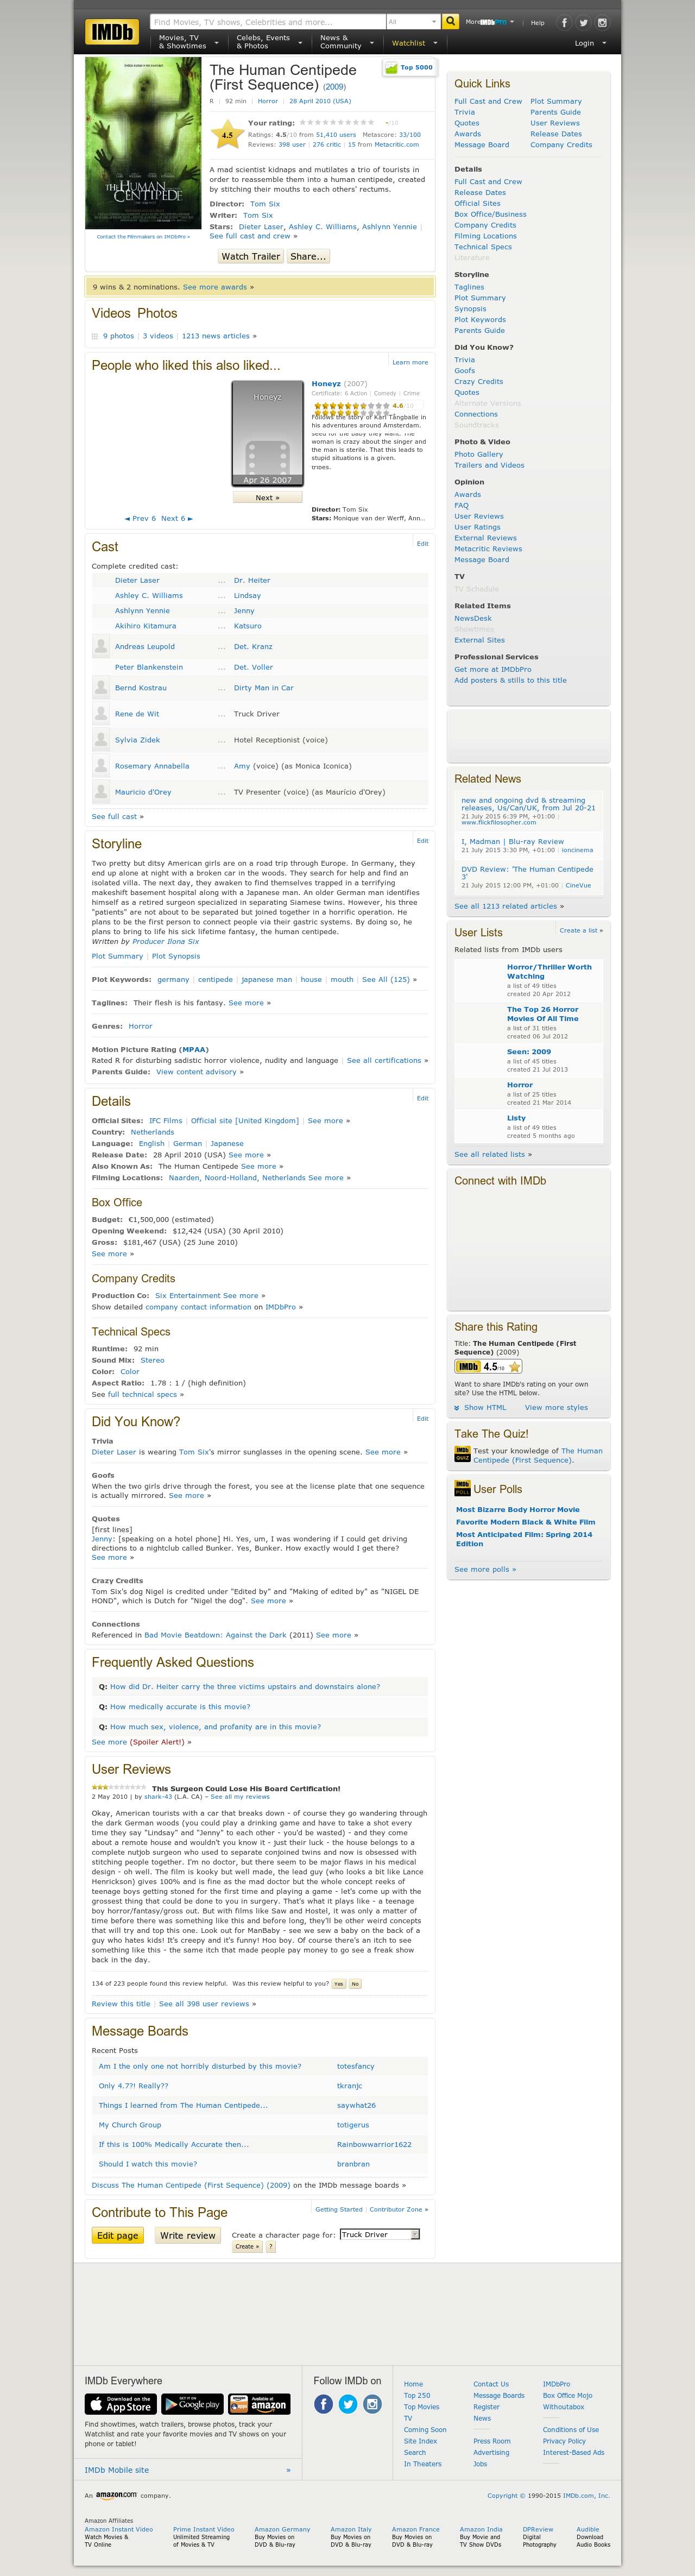Click Get it on Google Play badge
The height and width of the screenshot is (2576, 695).
point(192,2404)
